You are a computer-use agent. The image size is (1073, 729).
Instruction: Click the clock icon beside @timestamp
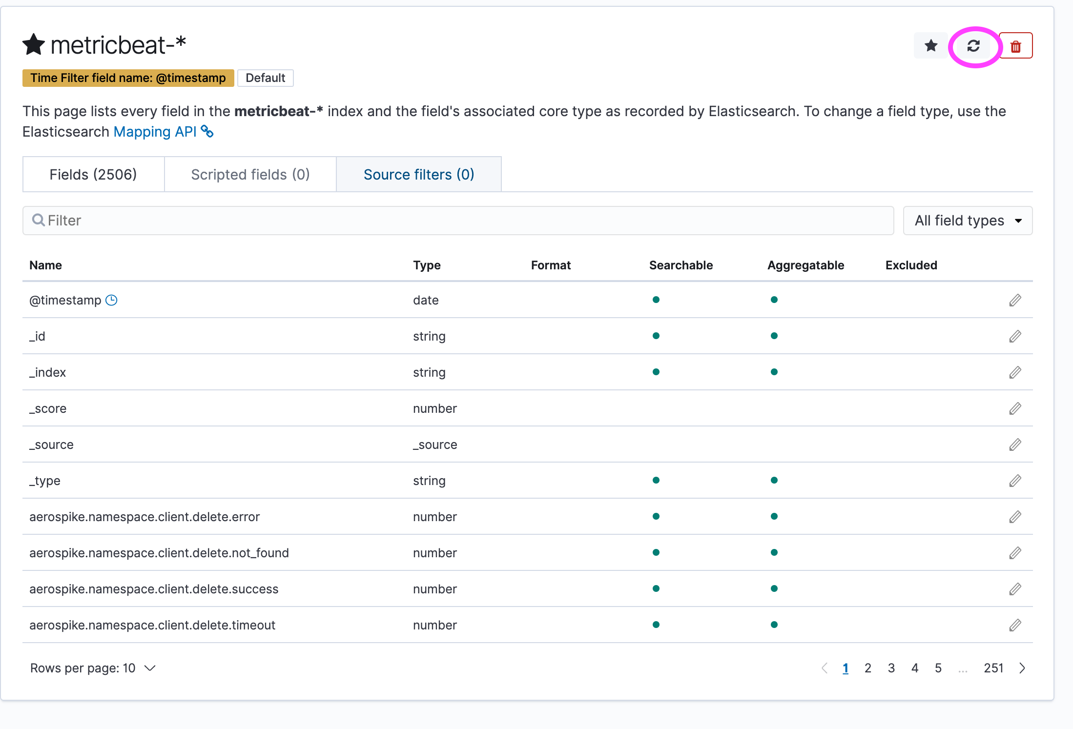112,300
